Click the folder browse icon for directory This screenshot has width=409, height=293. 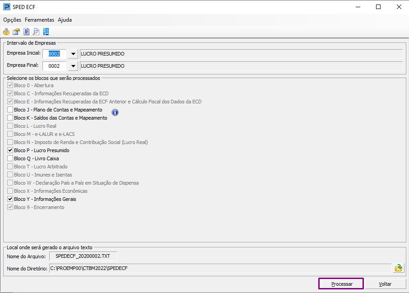pyautogui.click(x=399, y=268)
